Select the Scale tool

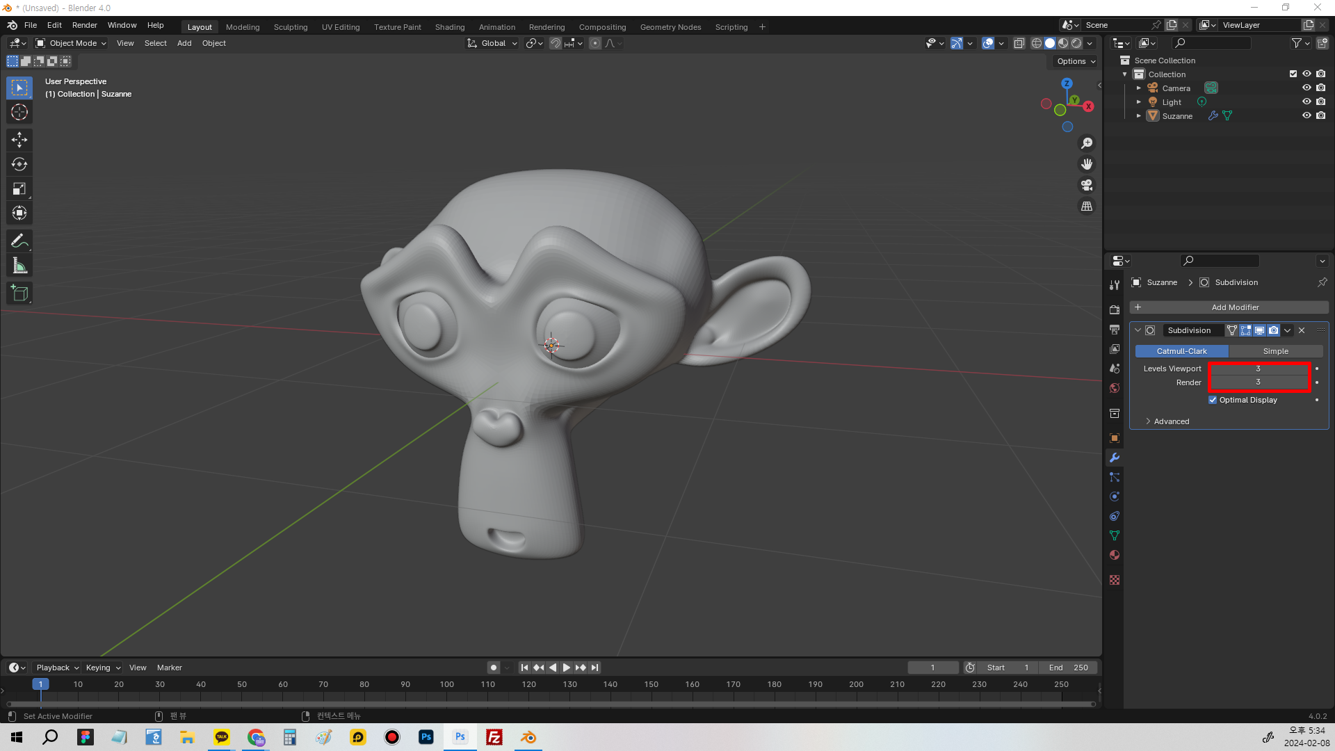[19, 188]
